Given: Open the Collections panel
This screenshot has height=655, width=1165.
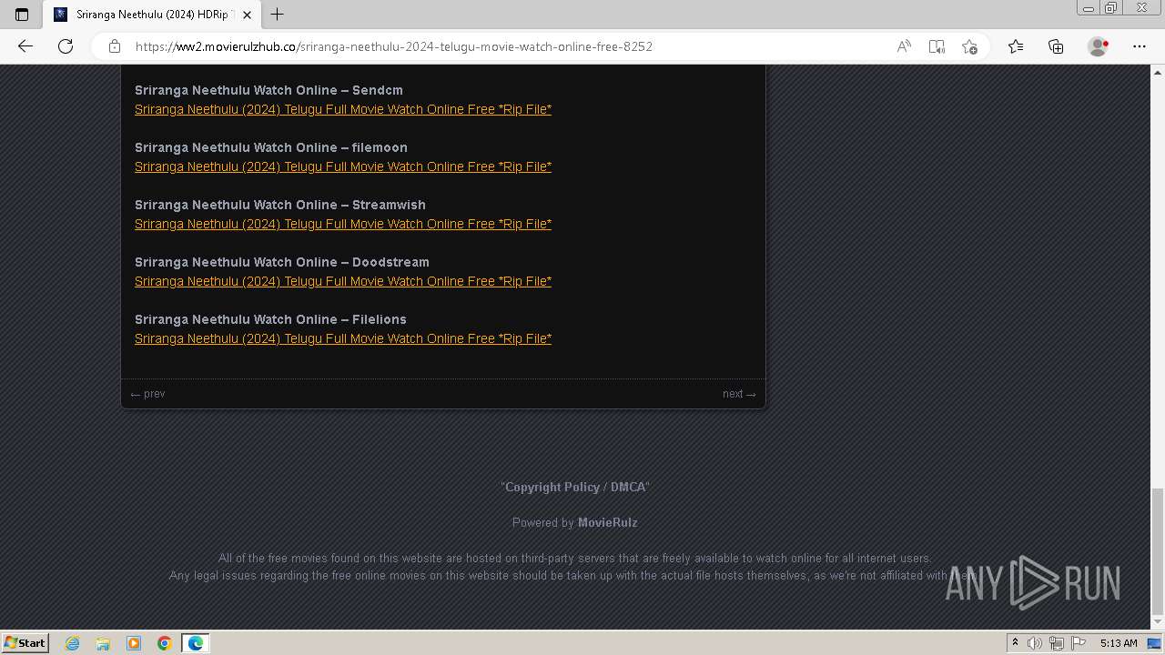Looking at the screenshot, I should [1056, 46].
